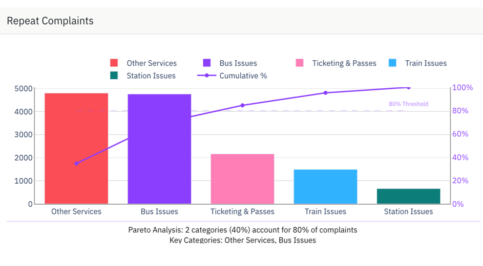The height and width of the screenshot is (266, 483).
Task: Click the Repeat Complaints panel title
Action: (50, 21)
